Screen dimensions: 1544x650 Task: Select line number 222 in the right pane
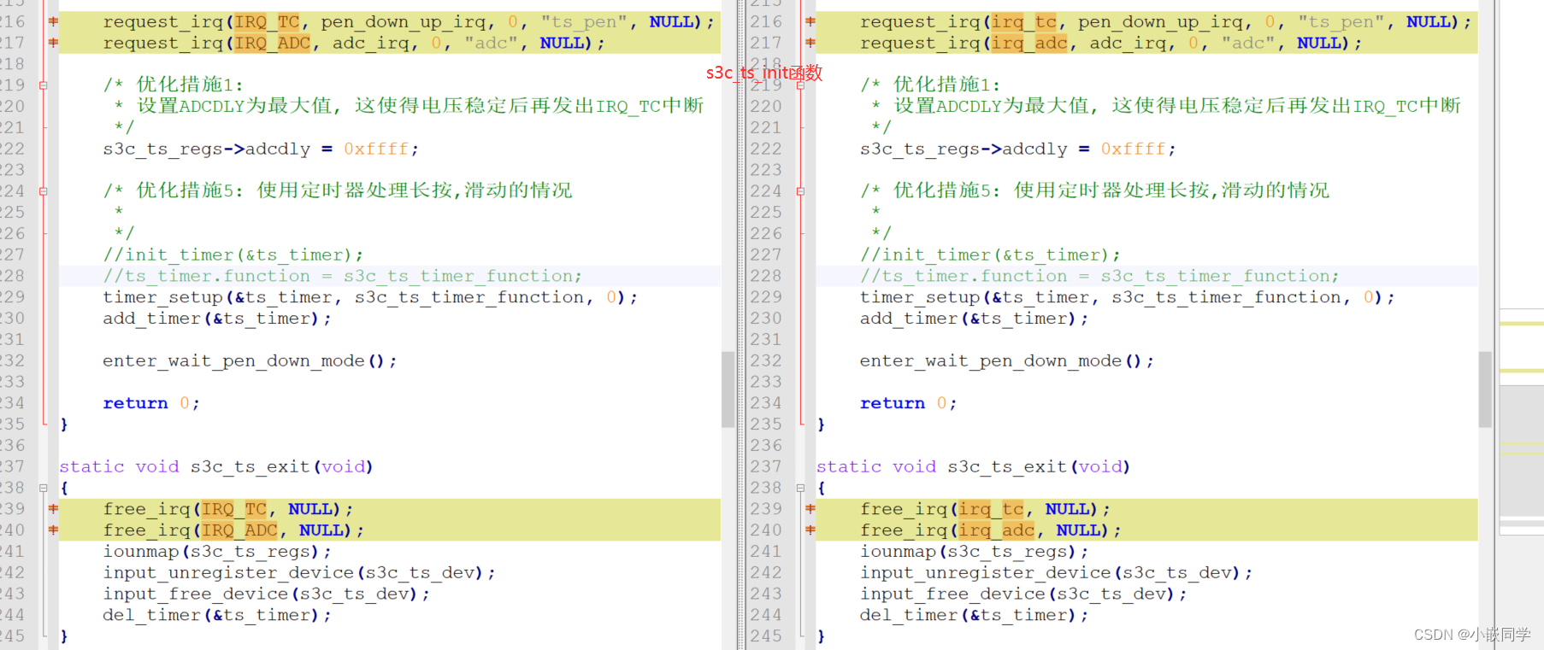[766, 149]
